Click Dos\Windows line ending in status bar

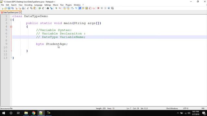pyautogui.click(x=172, y=109)
